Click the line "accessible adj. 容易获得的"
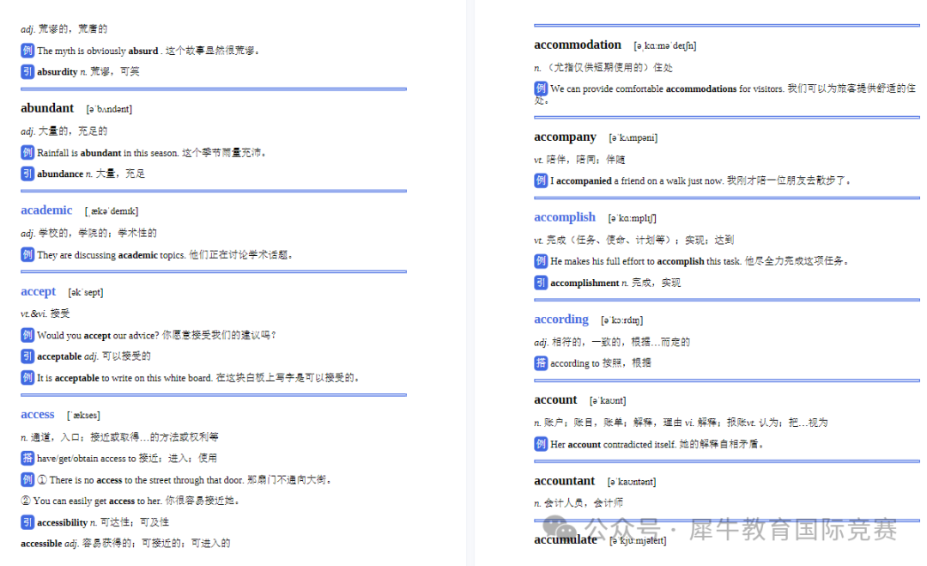 125,543
